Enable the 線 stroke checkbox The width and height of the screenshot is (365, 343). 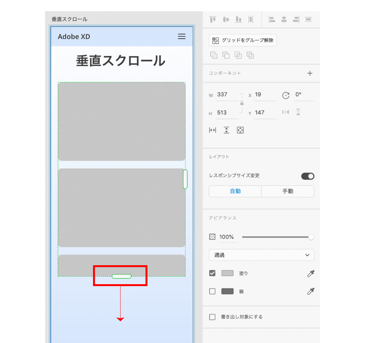tap(212, 291)
